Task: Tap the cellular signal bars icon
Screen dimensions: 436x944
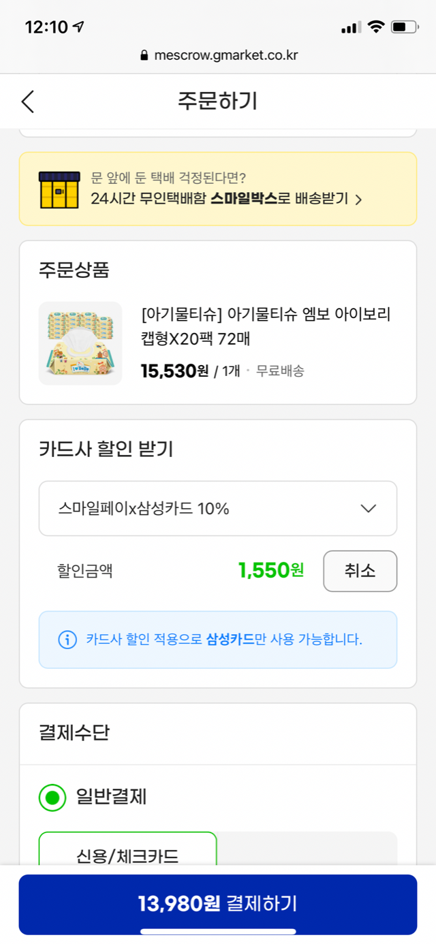Action: (351, 27)
